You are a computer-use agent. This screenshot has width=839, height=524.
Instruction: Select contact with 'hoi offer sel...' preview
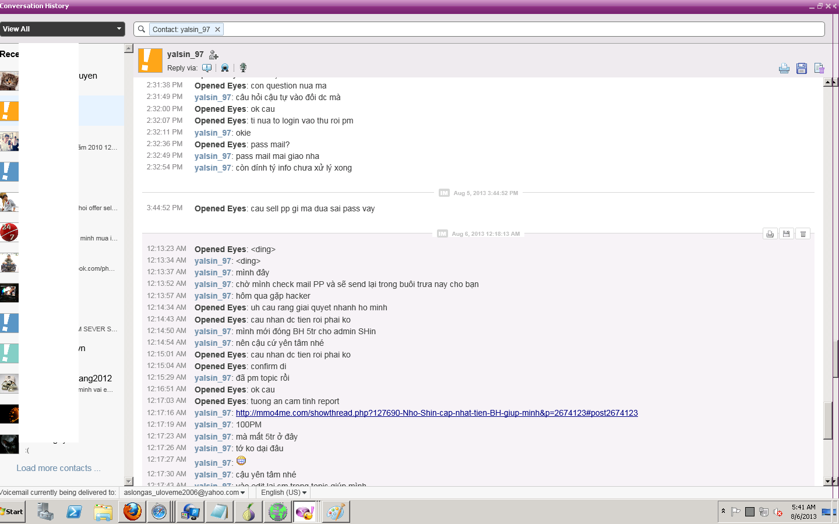tap(62, 202)
